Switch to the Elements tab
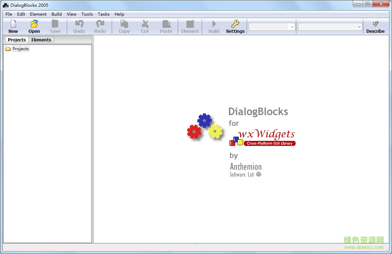Screen dimensions: 392x254 pyautogui.click(x=41, y=40)
